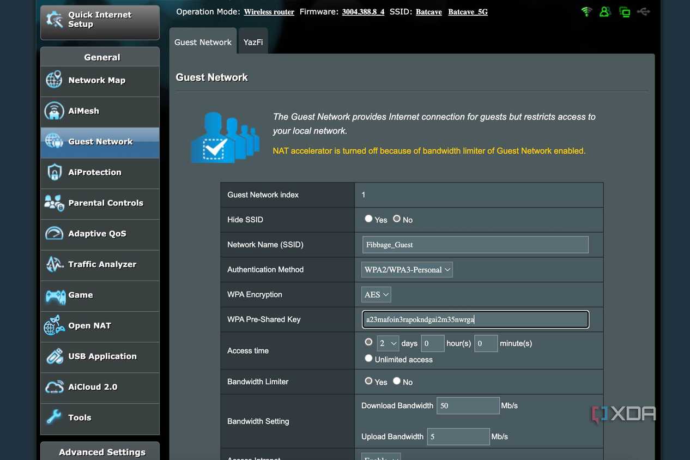Click the Adaptive QoS gauge icon

(54, 233)
